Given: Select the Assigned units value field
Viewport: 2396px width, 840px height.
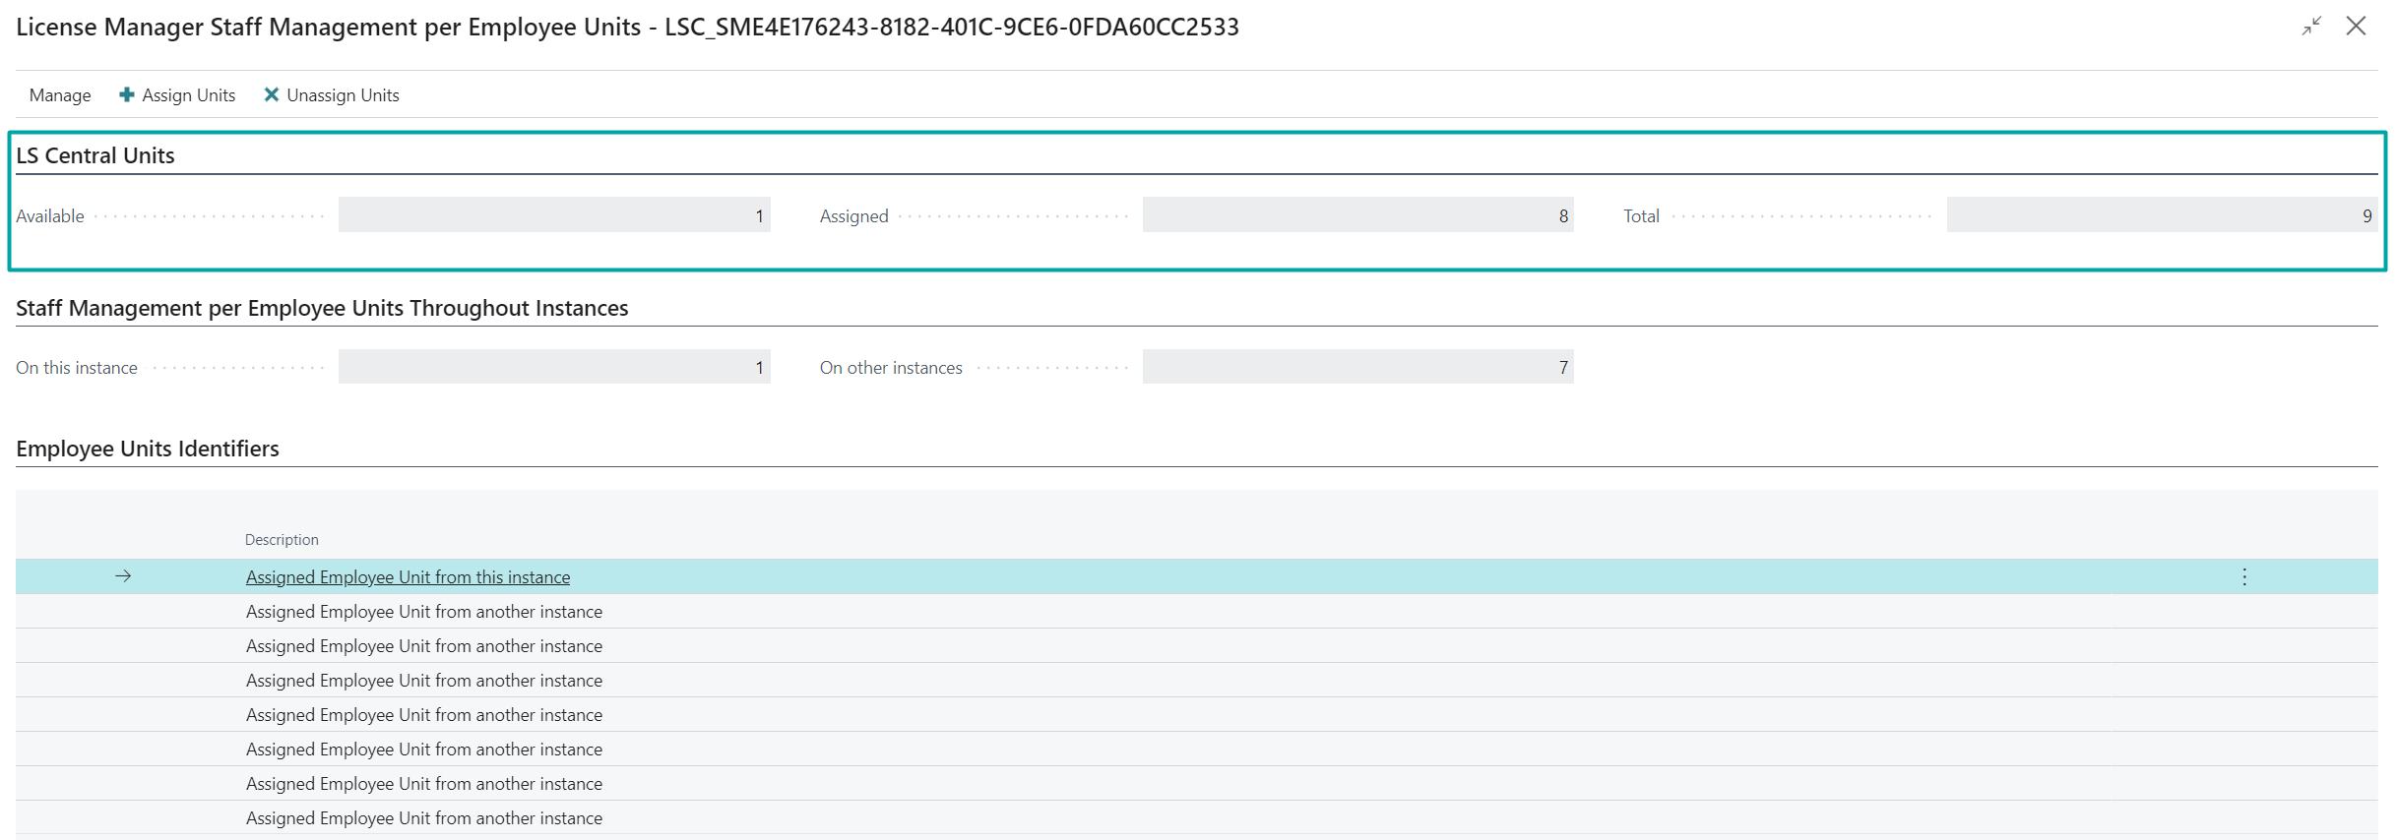Looking at the screenshot, I should pyautogui.click(x=1358, y=215).
